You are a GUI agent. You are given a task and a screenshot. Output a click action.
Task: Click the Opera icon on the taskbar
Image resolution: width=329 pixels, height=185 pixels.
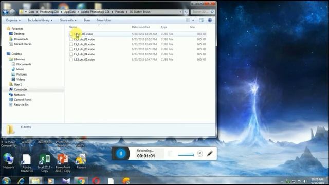coord(96,181)
